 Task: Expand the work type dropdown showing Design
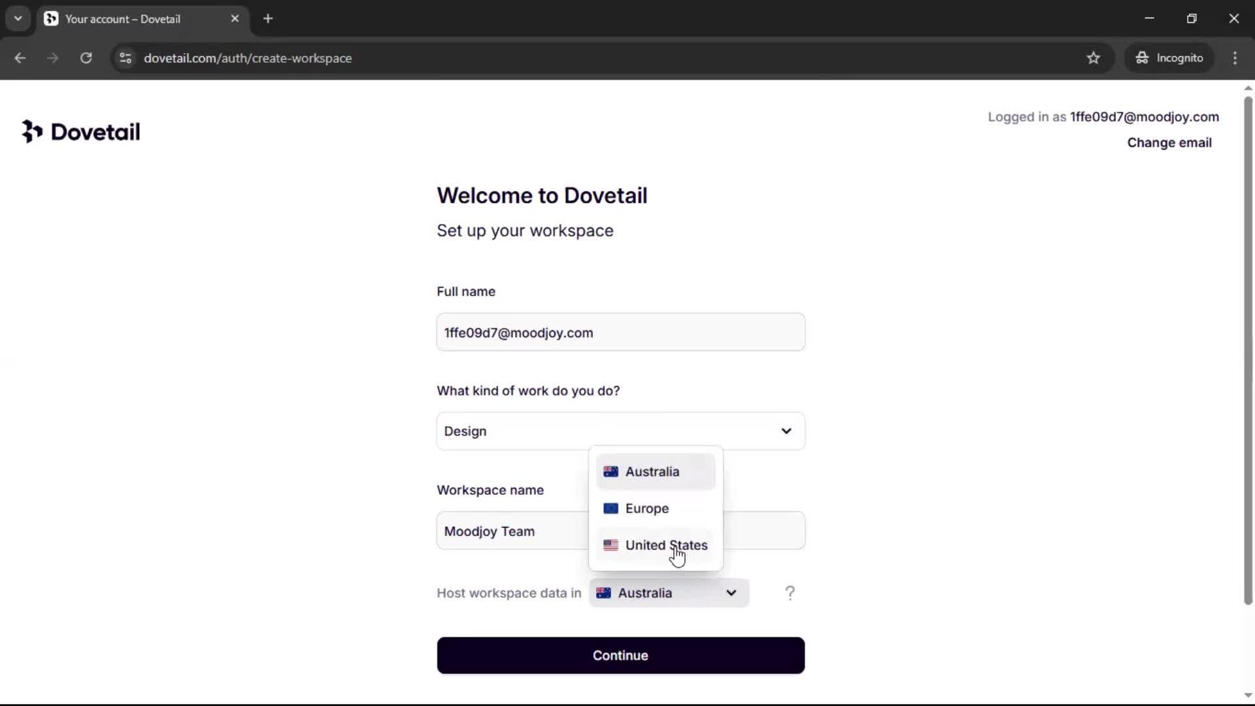(620, 431)
